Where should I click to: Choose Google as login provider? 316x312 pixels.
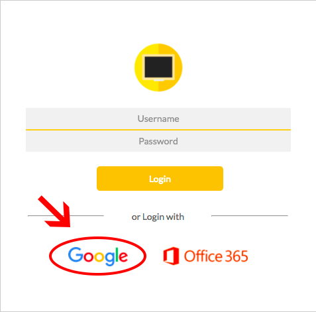pyautogui.click(x=98, y=256)
